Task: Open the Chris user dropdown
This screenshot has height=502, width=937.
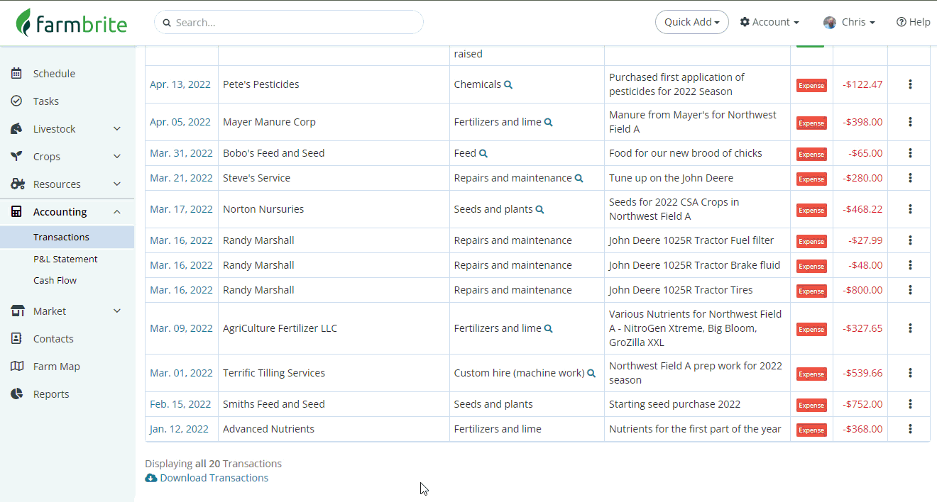Action: pyautogui.click(x=849, y=22)
